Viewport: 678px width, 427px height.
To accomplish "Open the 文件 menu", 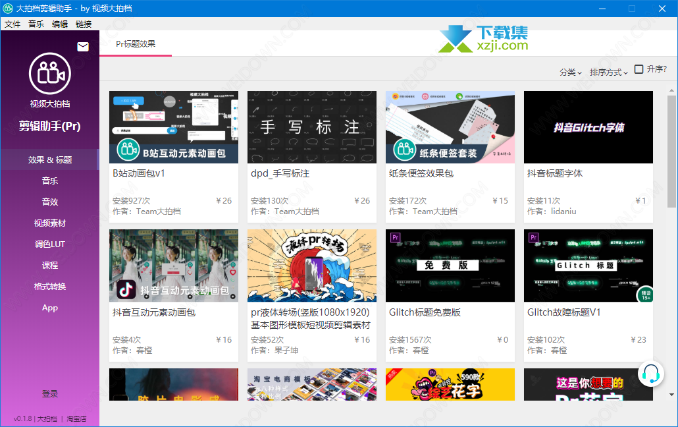I will click(13, 24).
